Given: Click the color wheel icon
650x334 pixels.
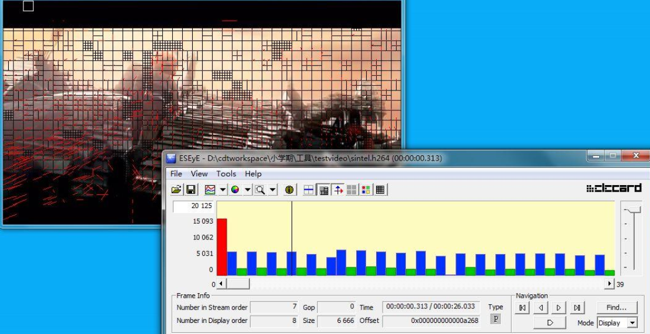Looking at the screenshot, I should tap(235, 190).
